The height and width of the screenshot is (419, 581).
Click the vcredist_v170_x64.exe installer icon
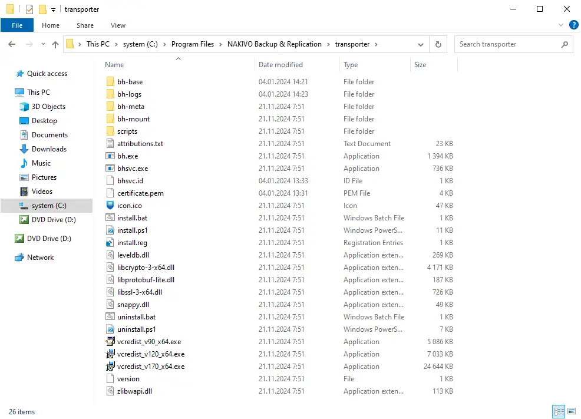point(110,367)
